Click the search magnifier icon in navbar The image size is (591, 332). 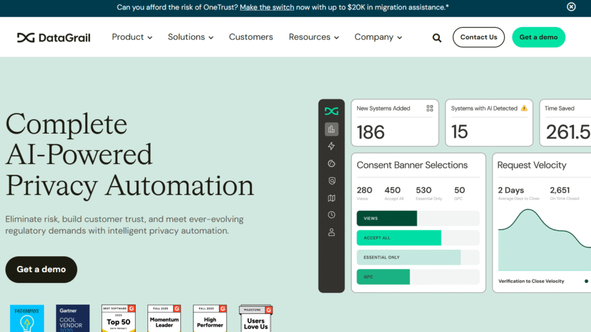click(437, 38)
